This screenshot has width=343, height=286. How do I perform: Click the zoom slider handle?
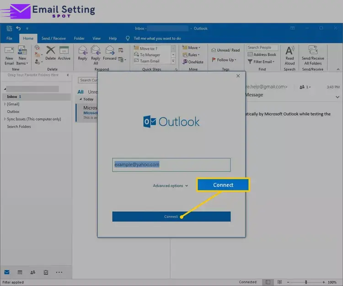click(306, 282)
